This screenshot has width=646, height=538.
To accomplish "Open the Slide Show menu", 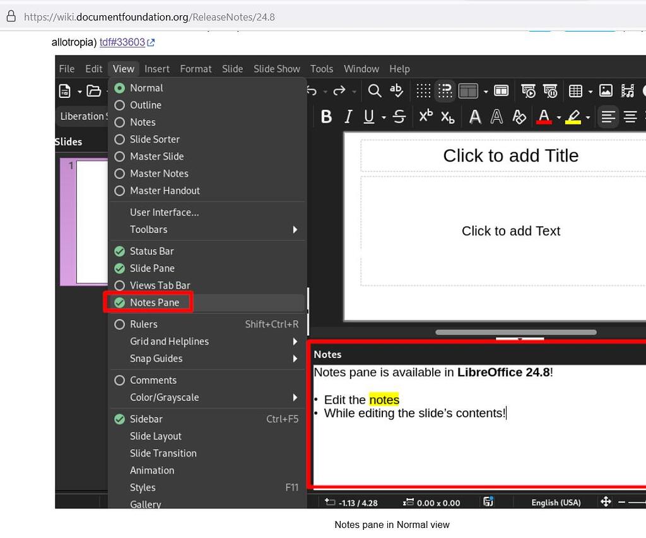I will pyautogui.click(x=276, y=68).
